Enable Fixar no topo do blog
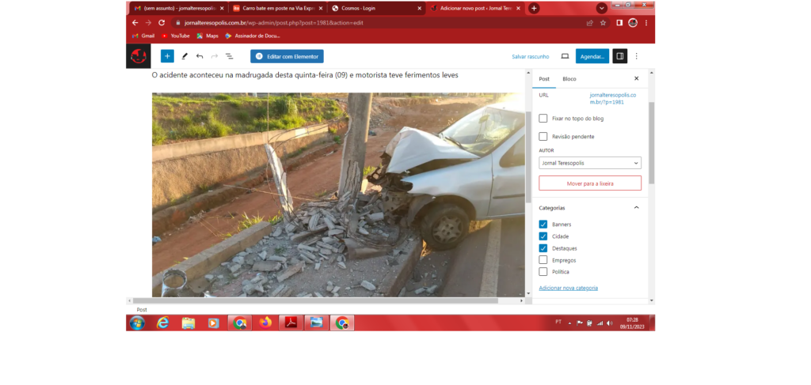 (x=543, y=119)
